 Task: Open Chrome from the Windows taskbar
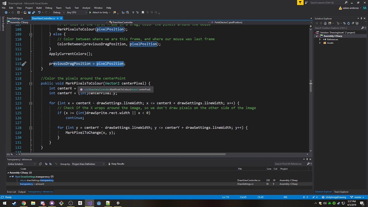[24, 203]
